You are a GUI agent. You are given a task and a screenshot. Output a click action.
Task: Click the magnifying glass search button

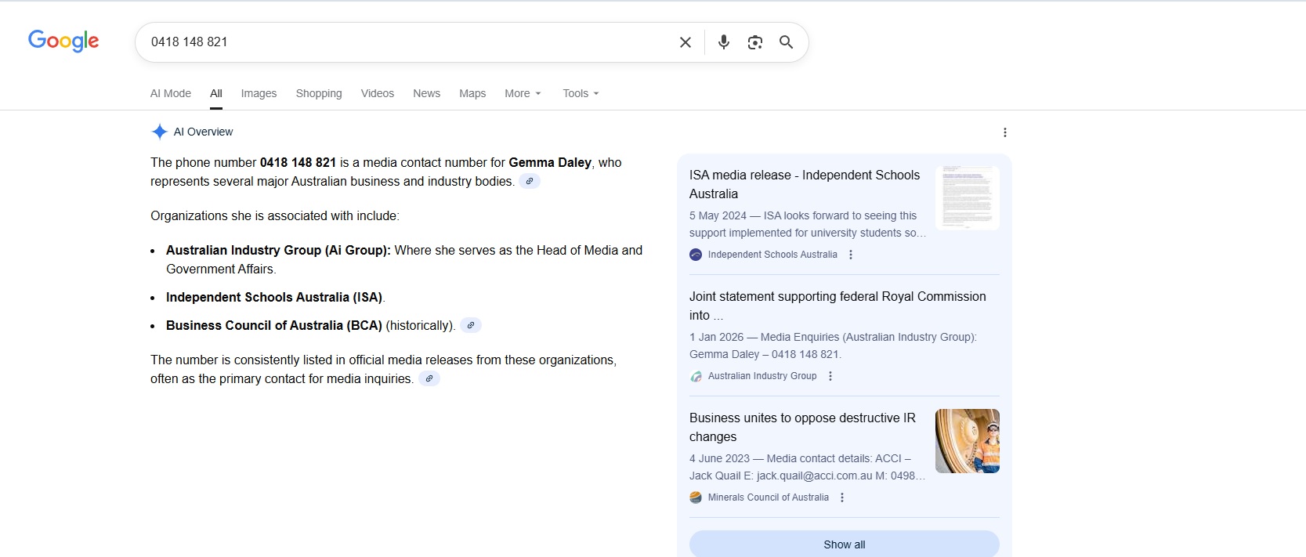[786, 42]
